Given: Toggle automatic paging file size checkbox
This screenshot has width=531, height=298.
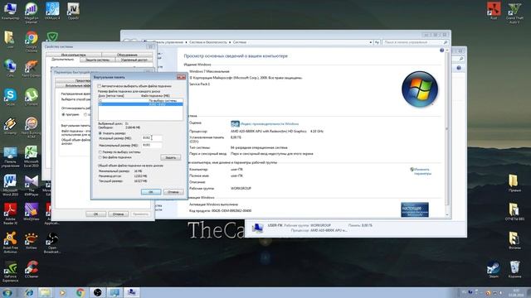Looking at the screenshot, I should pyautogui.click(x=100, y=86).
